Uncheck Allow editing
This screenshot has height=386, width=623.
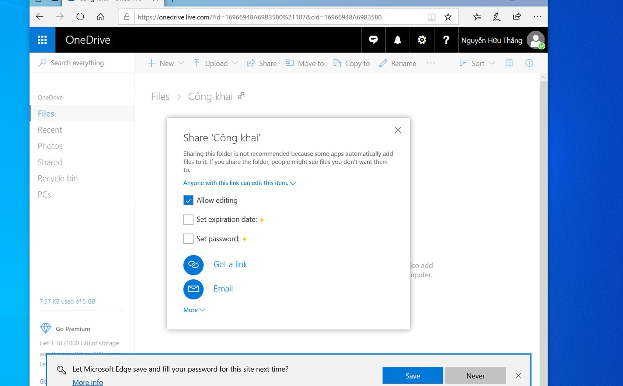pos(188,200)
